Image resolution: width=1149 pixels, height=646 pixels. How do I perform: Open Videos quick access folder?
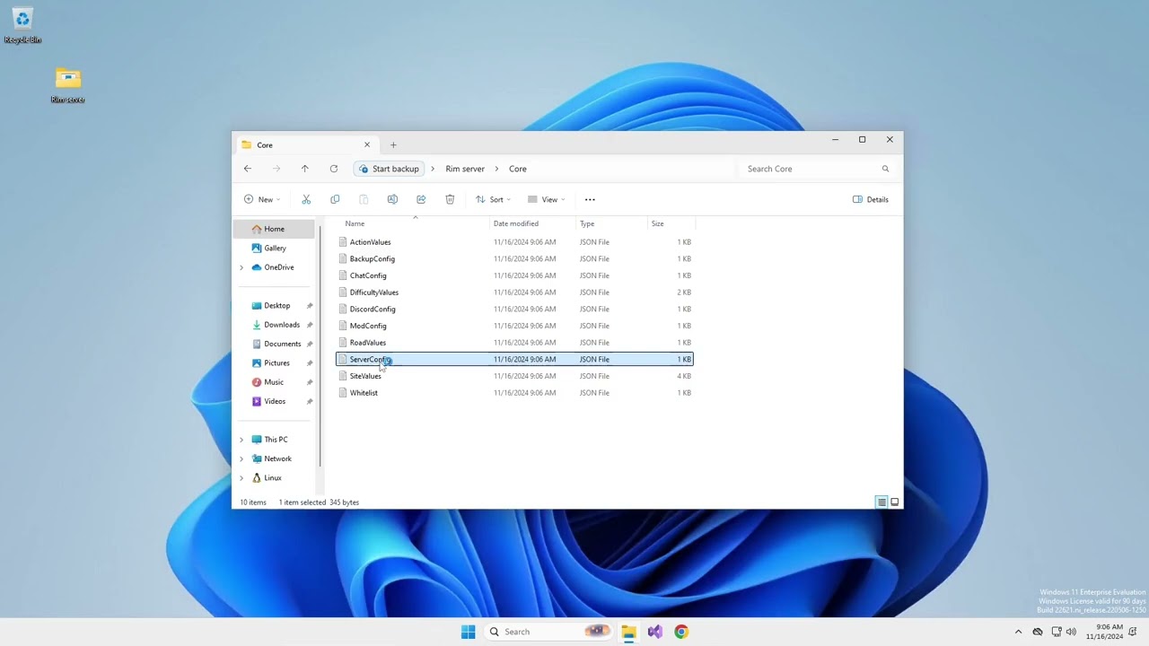click(274, 401)
